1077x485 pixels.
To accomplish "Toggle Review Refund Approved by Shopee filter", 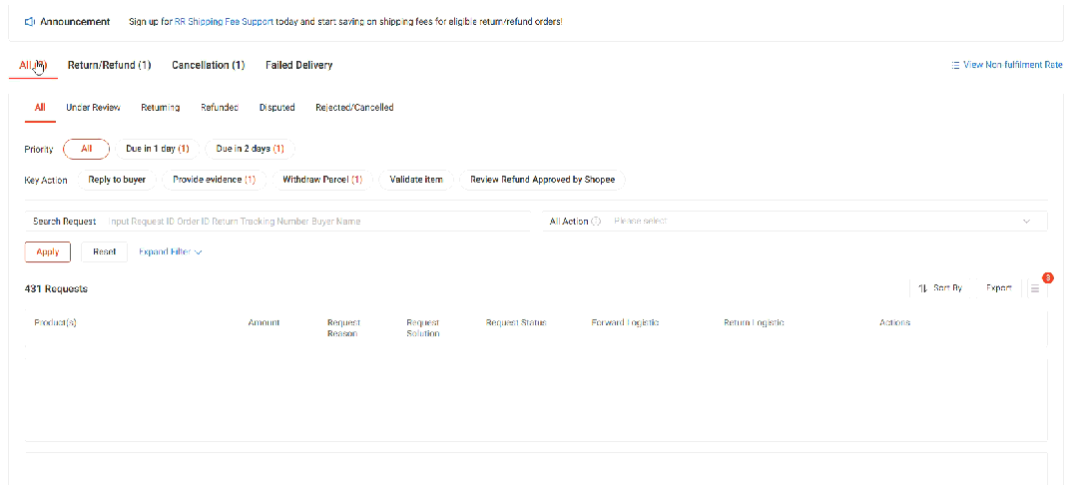I will (542, 180).
